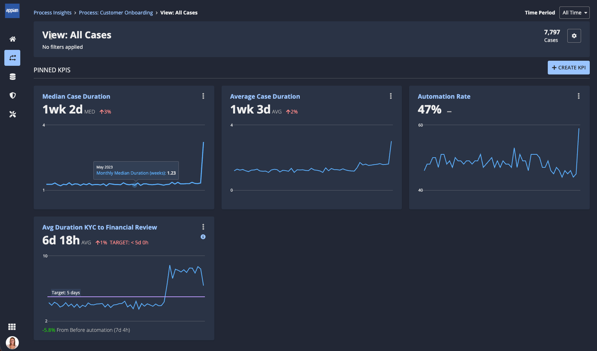
Task: Open the user profile avatar
Action: click(12, 342)
